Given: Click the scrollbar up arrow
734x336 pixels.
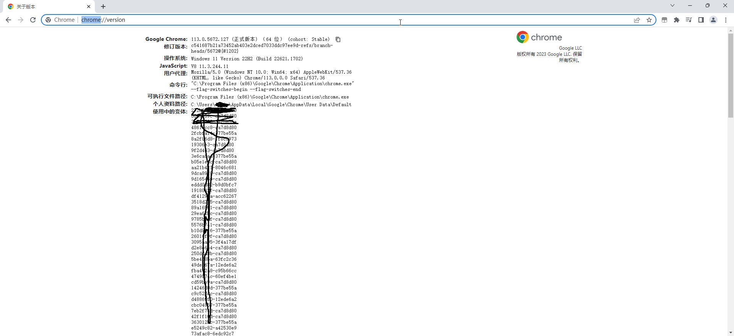Looking at the screenshot, I should coord(731,30).
